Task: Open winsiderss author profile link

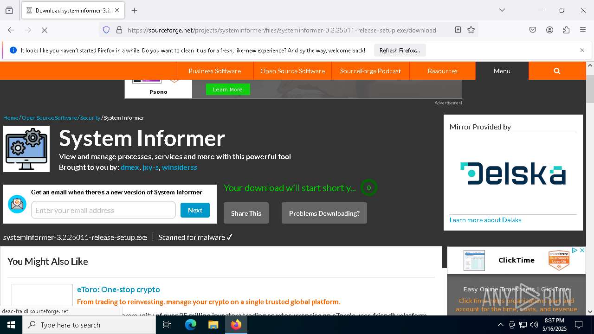Action: point(180,167)
